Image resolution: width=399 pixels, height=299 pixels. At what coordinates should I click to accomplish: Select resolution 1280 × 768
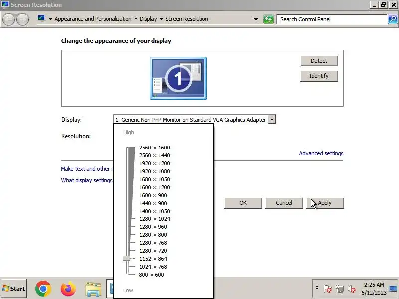pos(153,243)
